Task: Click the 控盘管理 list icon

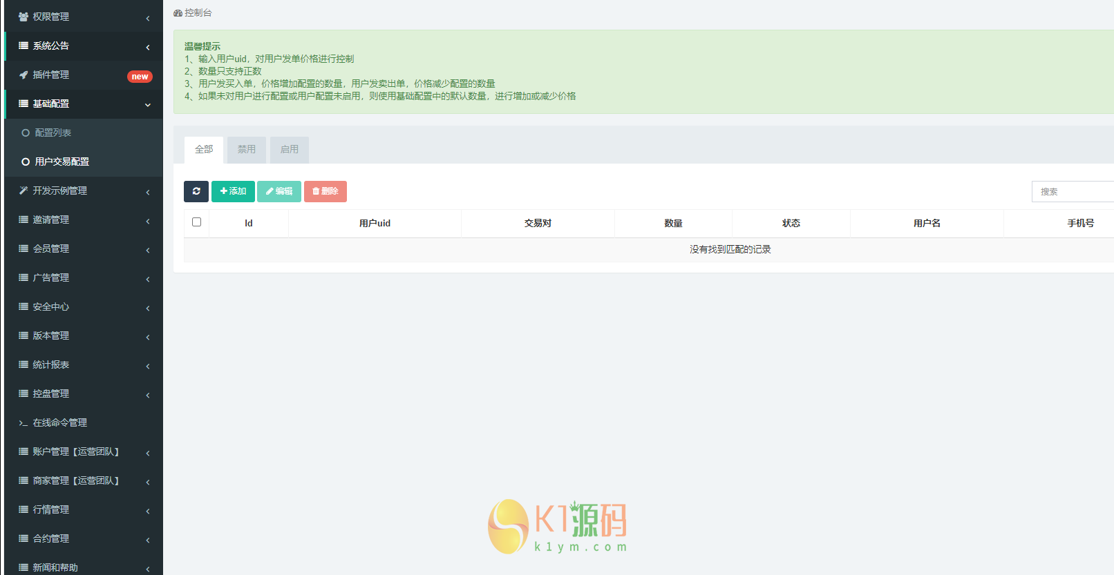Action: coord(23,393)
